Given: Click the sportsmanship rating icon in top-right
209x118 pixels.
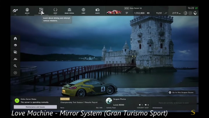Looking at the screenshot, I should tap(195, 13).
